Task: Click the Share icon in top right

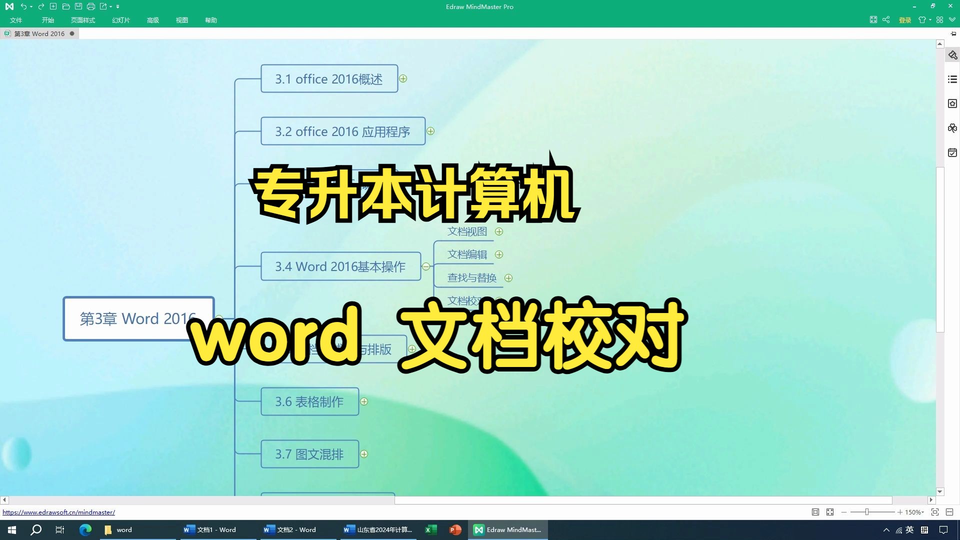Action: click(x=886, y=20)
